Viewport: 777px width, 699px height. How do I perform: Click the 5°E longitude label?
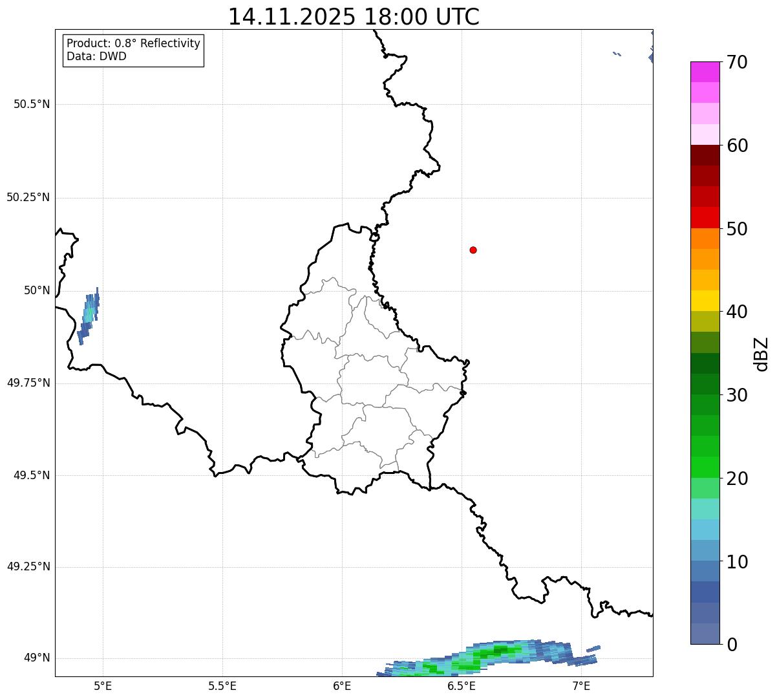(103, 685)
